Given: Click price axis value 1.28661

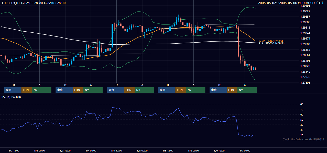Looking at the screenshot, I should [x=305, y=55].
